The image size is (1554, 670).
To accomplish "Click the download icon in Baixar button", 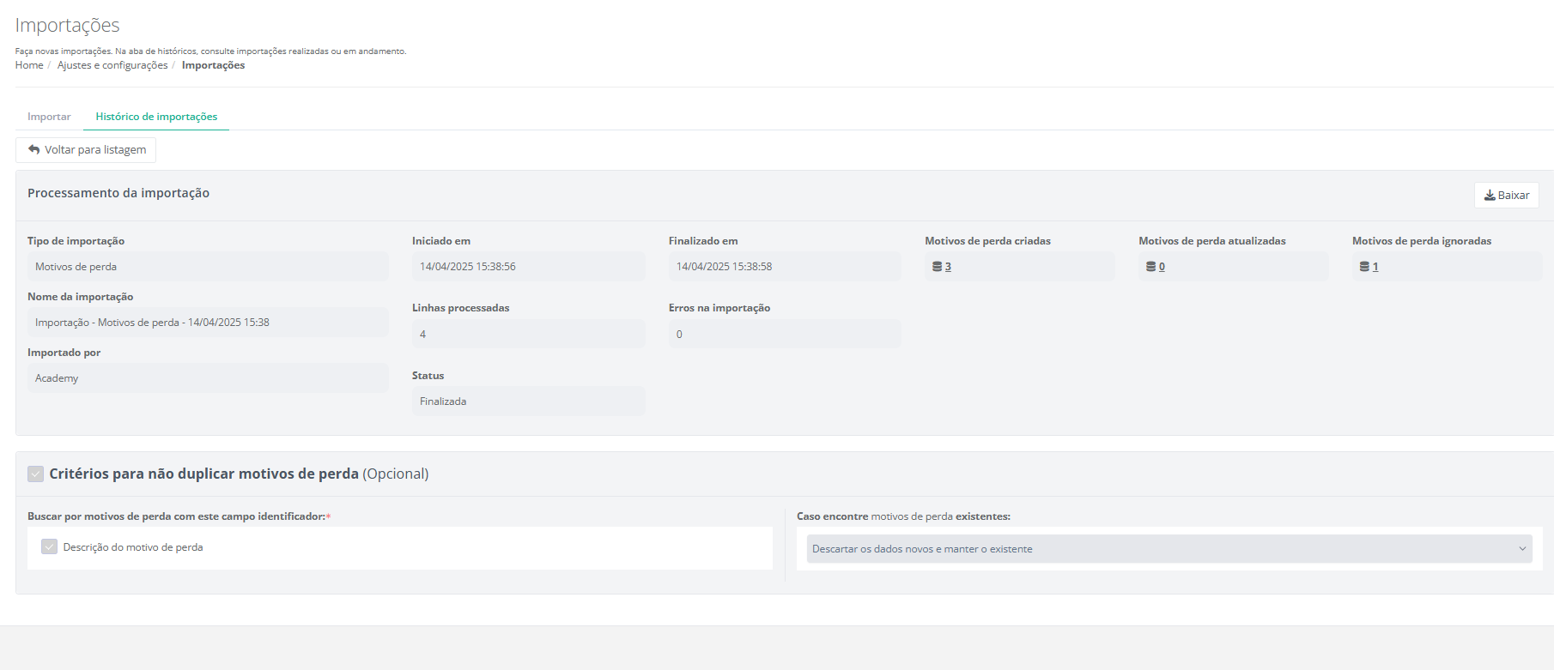I will pos(1490,196).
